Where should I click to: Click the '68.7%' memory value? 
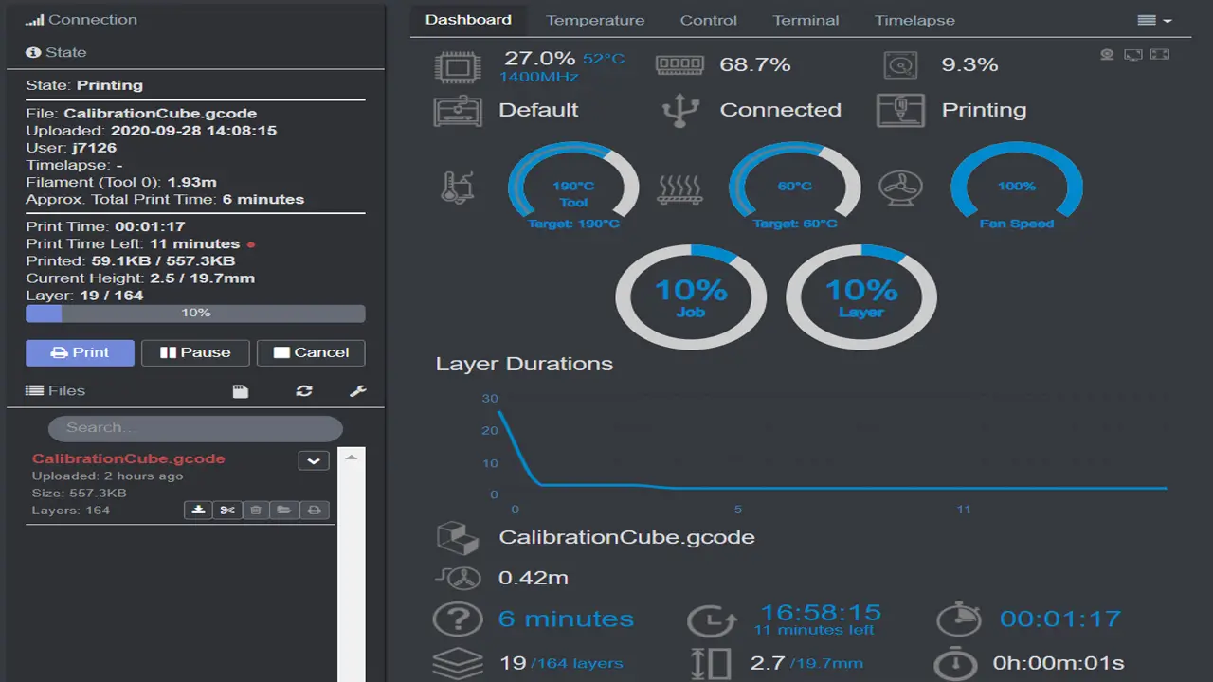(755, 65)
